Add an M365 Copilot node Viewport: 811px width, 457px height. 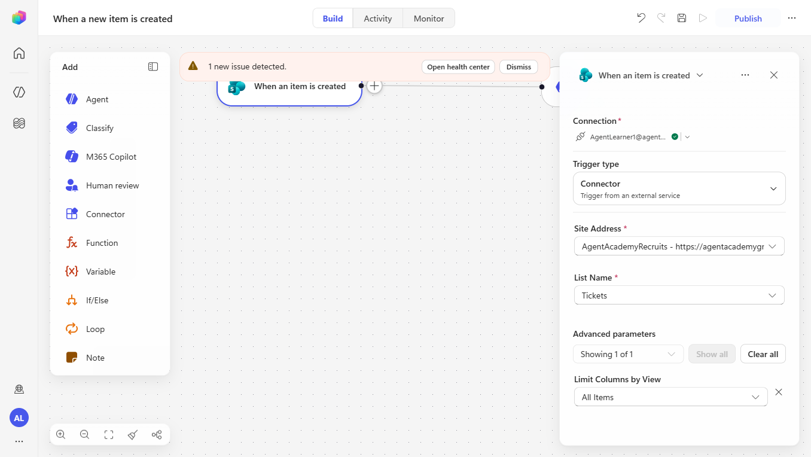point(110,157)
